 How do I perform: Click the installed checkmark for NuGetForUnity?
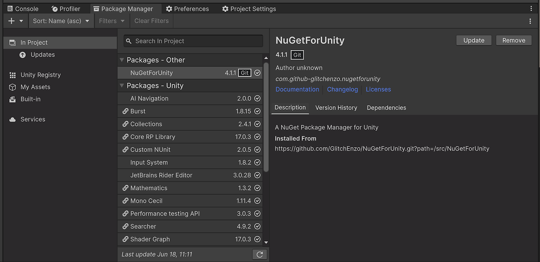tap(257, 73)
